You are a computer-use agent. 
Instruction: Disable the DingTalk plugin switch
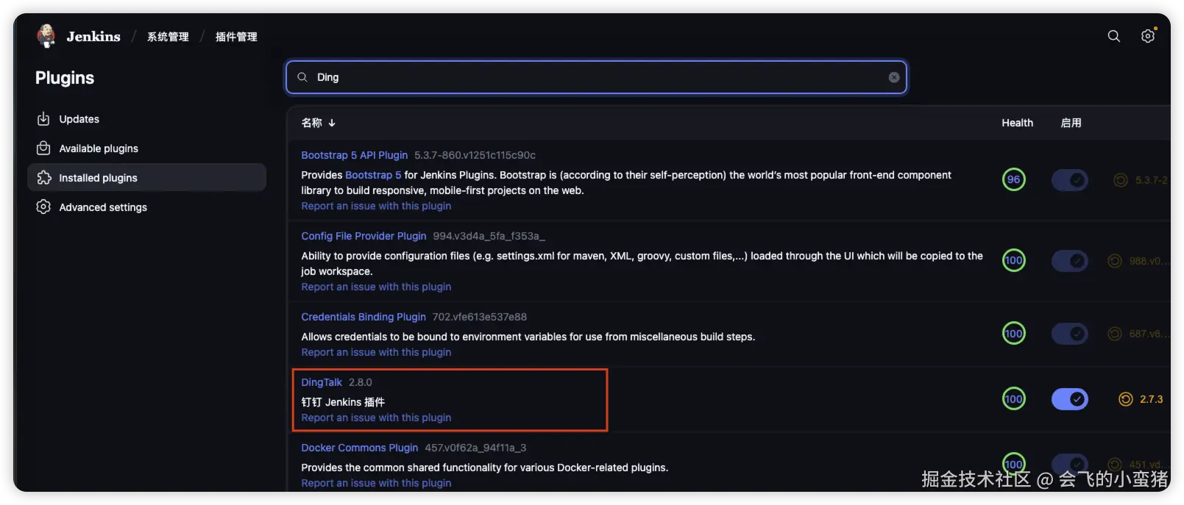pyautogui.click(x=1070, y=399)
